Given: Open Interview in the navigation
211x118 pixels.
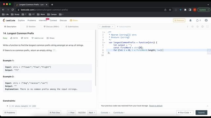Looking at the screenshot, I should click(x=43, y=20).
